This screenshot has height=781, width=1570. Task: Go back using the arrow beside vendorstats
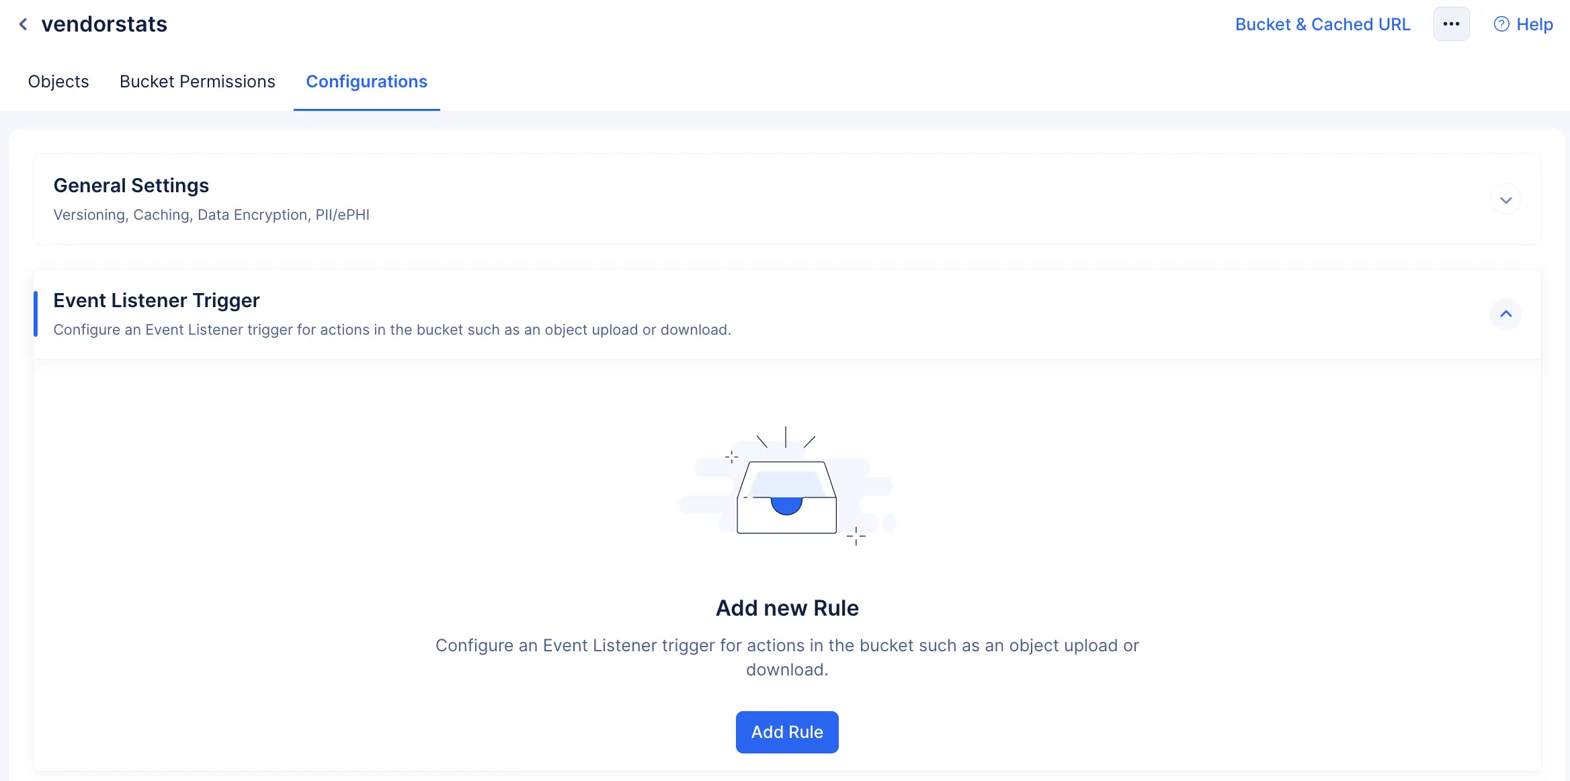click(x=23, y=24)
